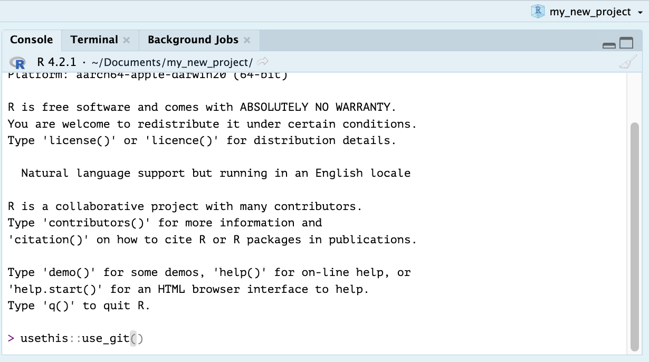The image size is (649, 362).
Task: Open the my_new_project project menu label
Action: [x=590, y=12]
